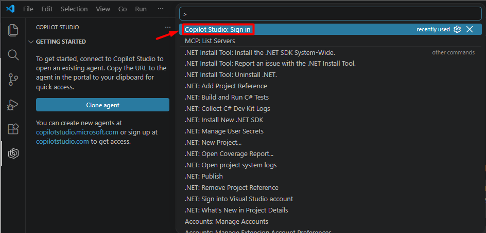Open the Edit menu
Image resolution: width=486 pixels, height=233 pixels.
tap(47, 9)
